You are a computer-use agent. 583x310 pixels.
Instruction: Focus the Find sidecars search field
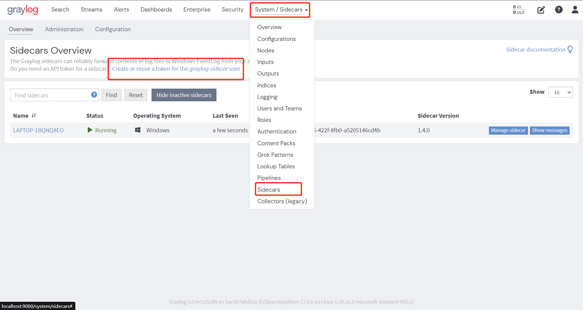pos(54,95)
